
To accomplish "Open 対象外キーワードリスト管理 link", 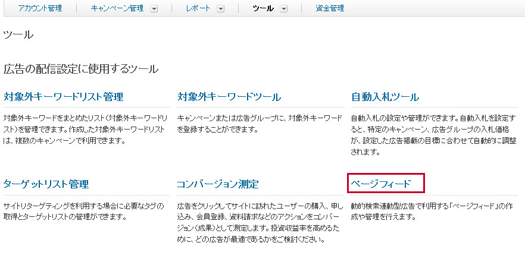I will click(63, 97).
